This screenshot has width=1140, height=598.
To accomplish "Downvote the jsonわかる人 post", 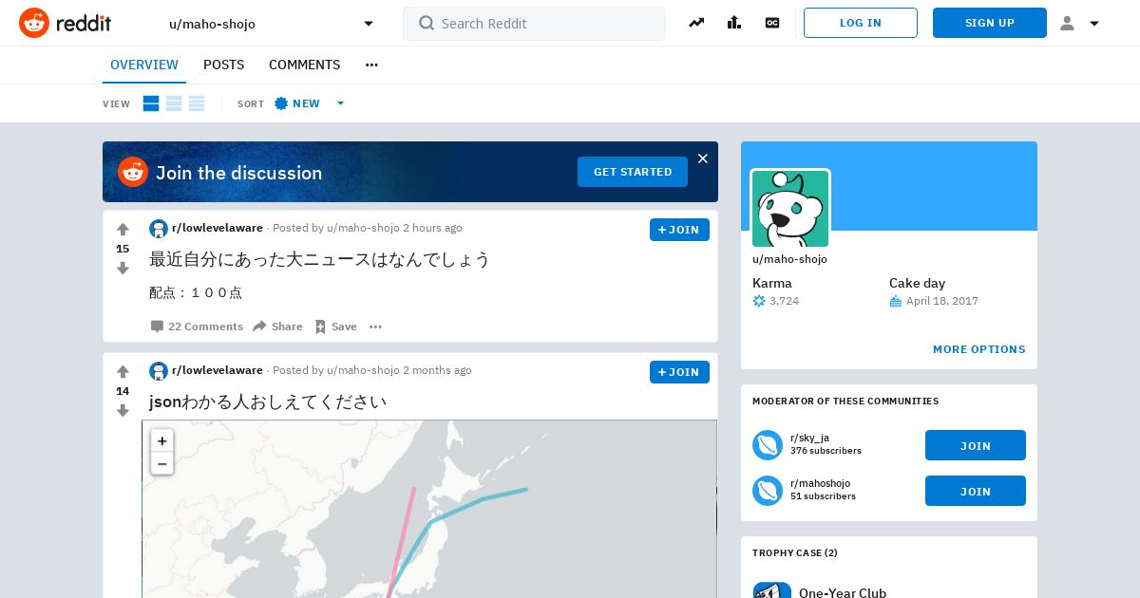I will [x=123, y=411].
